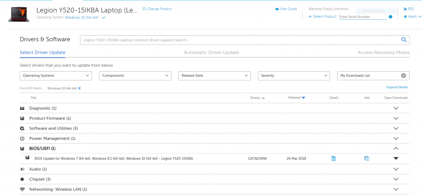Click the Warranty Status Unknown text

(x=328, y=9)
